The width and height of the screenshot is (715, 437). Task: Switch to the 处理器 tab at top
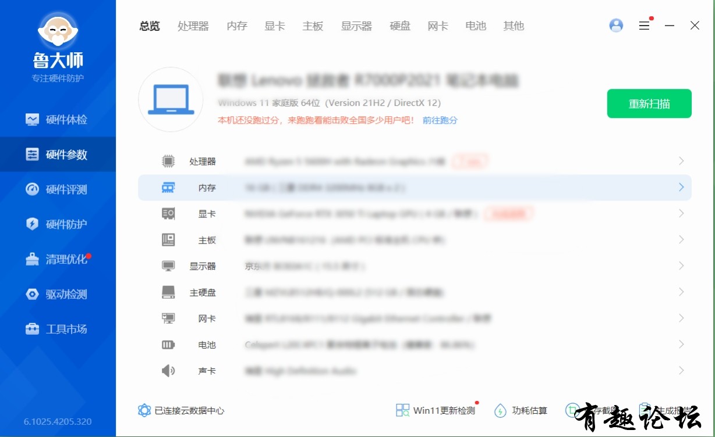[193, 26]
